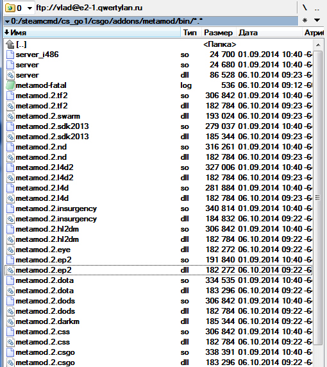Click the up-folder icon for [..]
327x367 pixels.
pyautogui.click(x=10, y=44)
